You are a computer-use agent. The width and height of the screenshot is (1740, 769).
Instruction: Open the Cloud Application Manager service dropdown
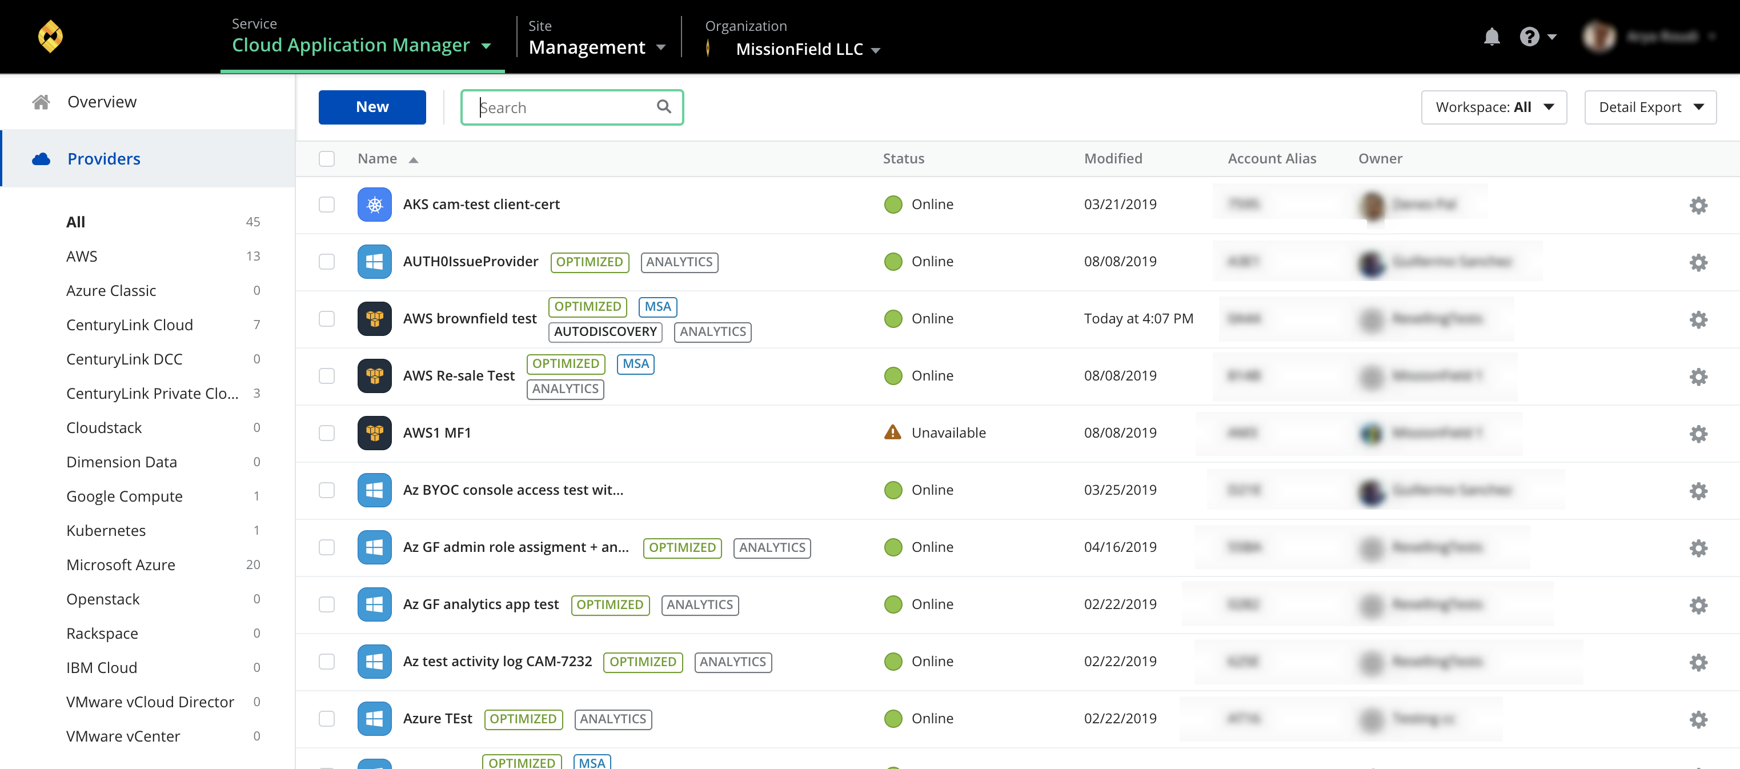pyautogui.click(x=362, y=45)
